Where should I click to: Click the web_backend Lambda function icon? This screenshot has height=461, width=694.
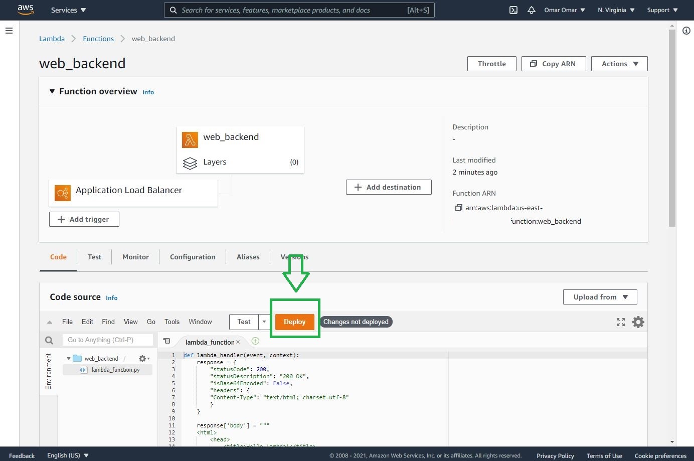(190, 140)
